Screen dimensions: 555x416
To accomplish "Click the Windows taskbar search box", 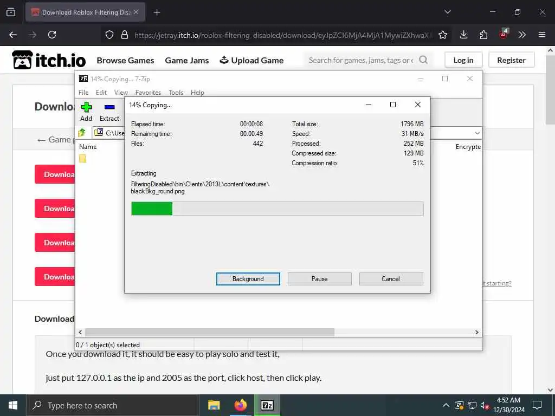I will tap(113, 405).
